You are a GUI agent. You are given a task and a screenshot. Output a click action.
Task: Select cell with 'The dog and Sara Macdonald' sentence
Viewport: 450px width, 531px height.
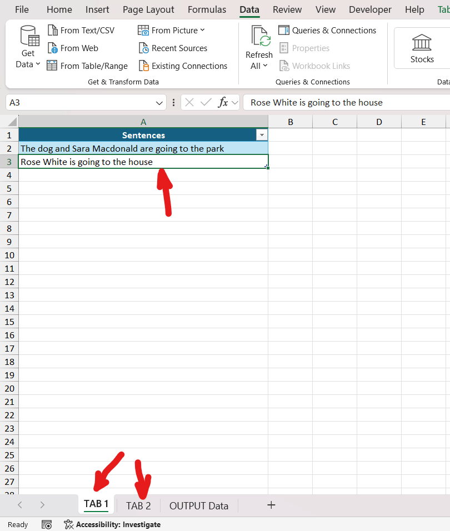coord(143,148)
